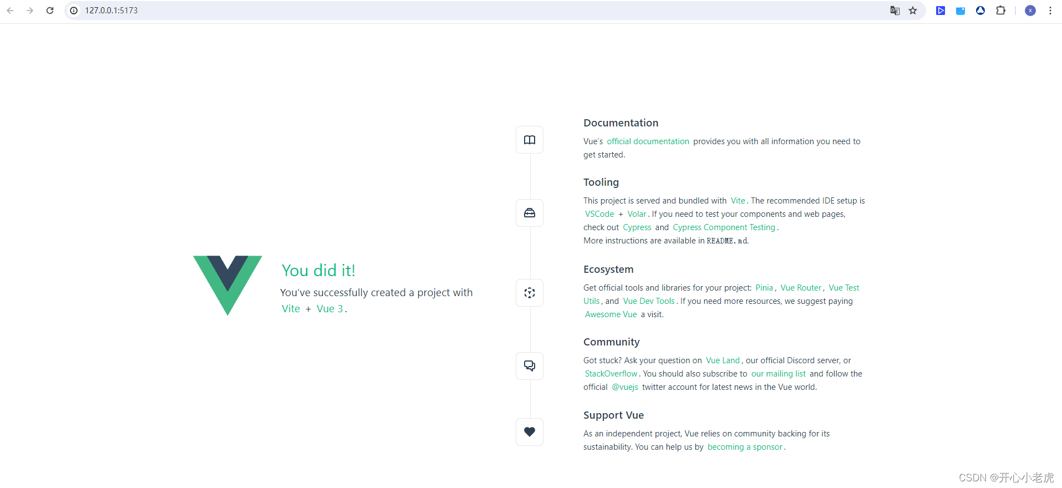Click the Community chat bubbles icon
1062x488 pixels.
pos(530,366)
